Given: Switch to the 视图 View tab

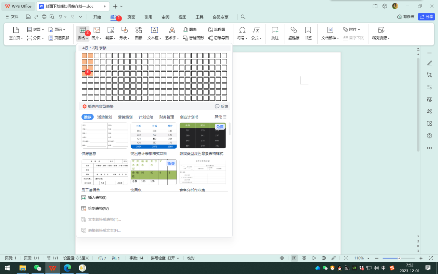Looking at the screenshot, I should 182,17.
